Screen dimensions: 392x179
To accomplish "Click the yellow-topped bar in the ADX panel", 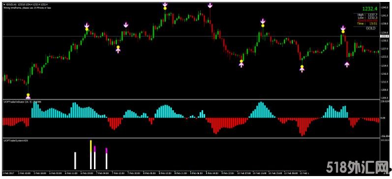I will [x=91, y=154].
